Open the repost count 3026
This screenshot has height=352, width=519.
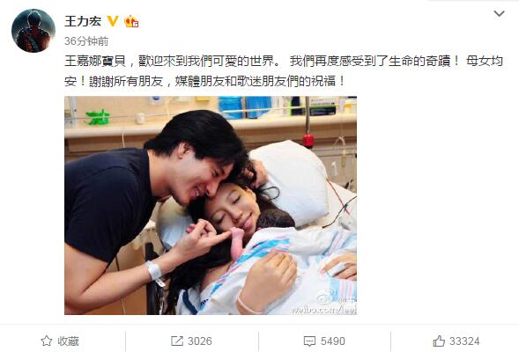(x=200, y=341)
